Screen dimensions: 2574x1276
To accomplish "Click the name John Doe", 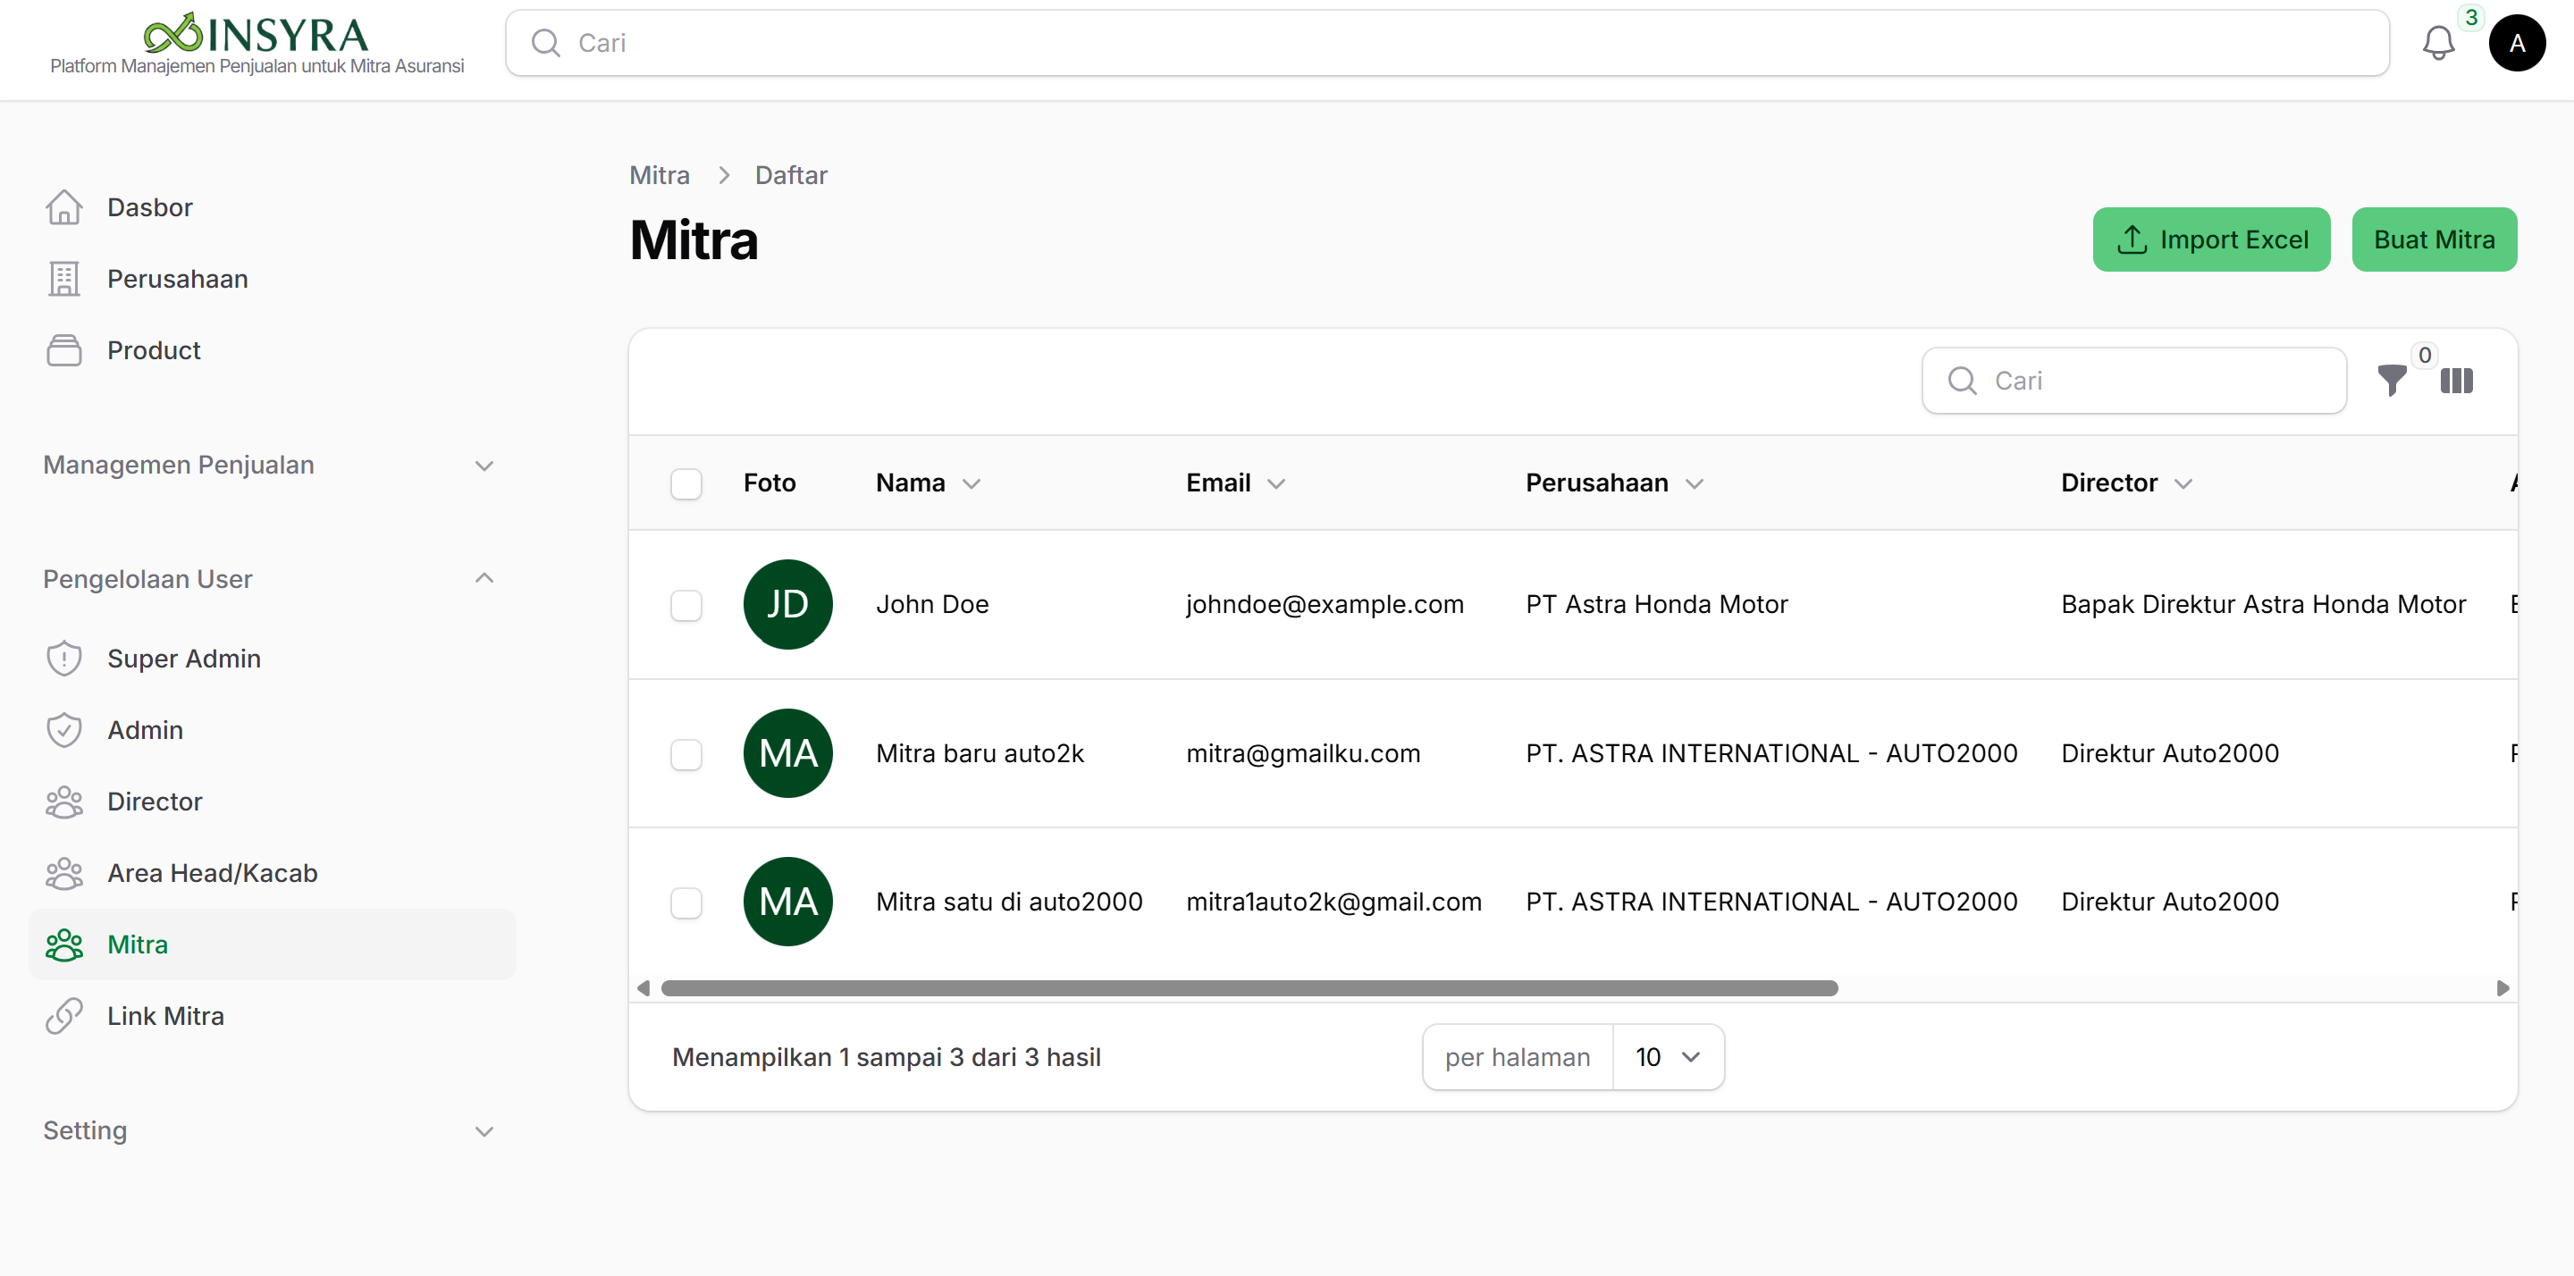I will tap(932, 605).
